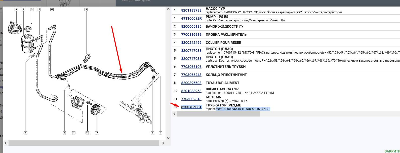Select callout 5 at the diagram bottom left
This screenshot has height=153, width=400.
(25, 133)
